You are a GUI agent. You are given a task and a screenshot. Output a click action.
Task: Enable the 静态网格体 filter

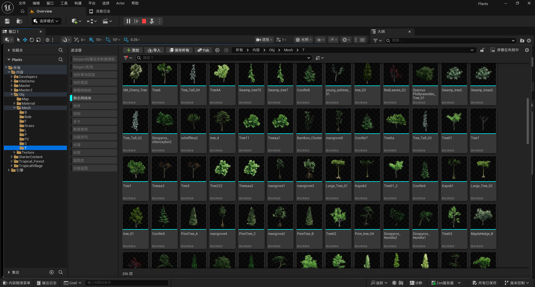(93, 98)
